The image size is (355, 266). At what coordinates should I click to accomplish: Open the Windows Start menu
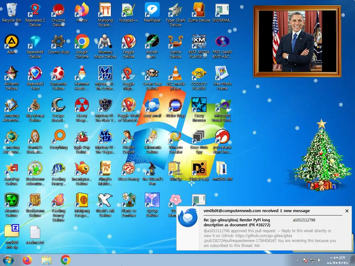pyautogui.click(x=8, y=260)
